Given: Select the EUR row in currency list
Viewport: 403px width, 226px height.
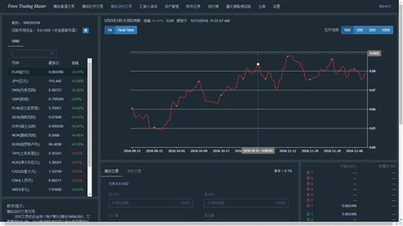Looking at the screenshot, I should coord(48,72).
